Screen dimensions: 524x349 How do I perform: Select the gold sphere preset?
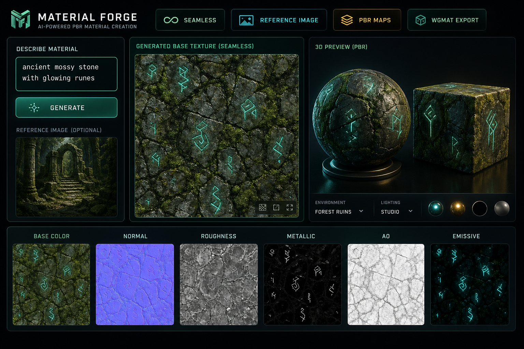[x=457, y=208]
